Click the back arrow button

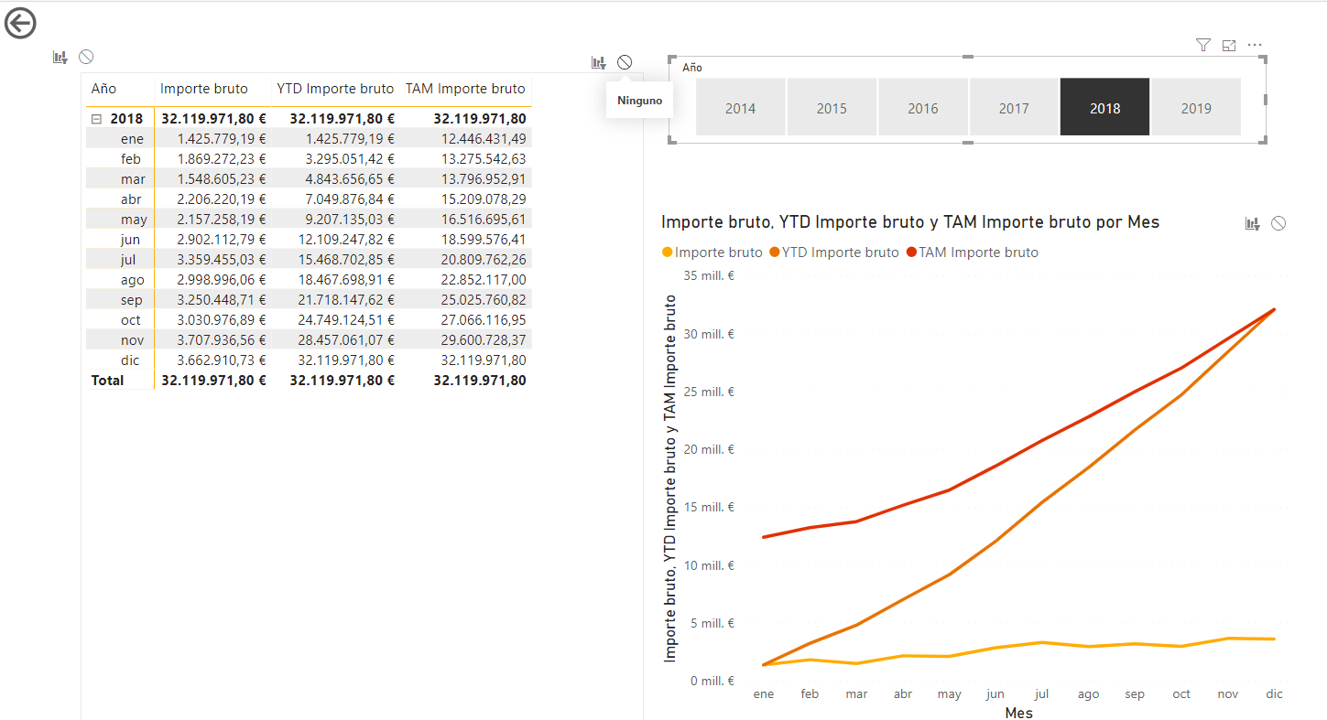coord(20,24)
